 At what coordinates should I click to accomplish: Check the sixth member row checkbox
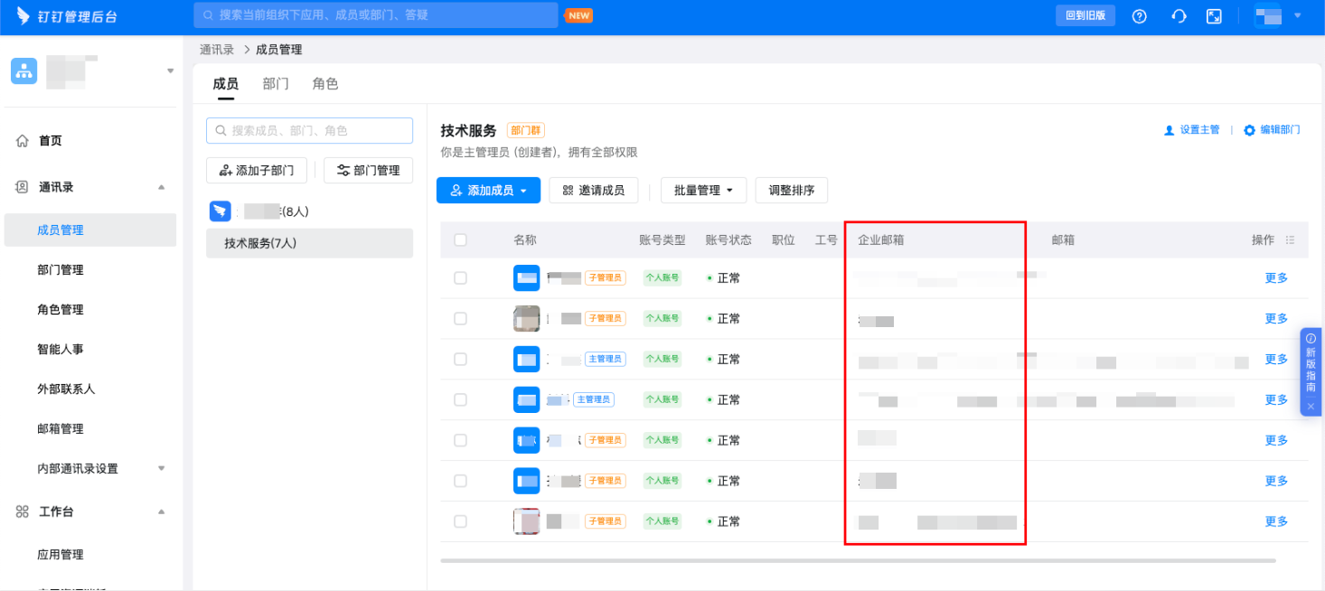[460, 481]
